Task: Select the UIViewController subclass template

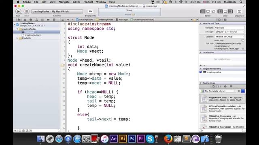Action: [x=223, y=108]
